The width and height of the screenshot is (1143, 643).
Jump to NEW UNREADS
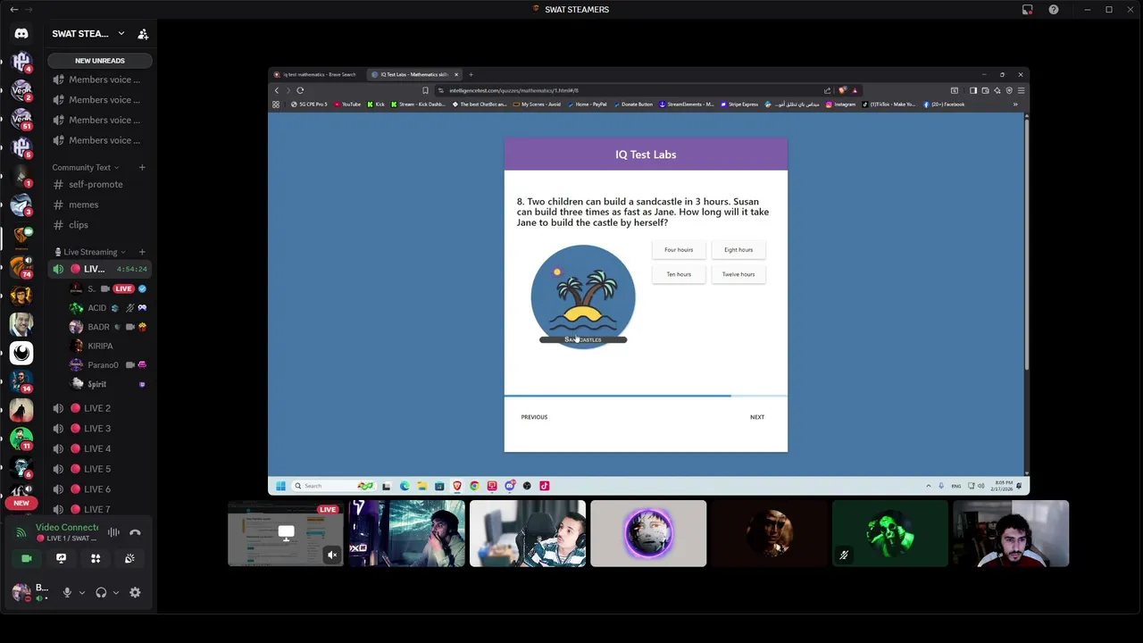[x=100, y=61]
